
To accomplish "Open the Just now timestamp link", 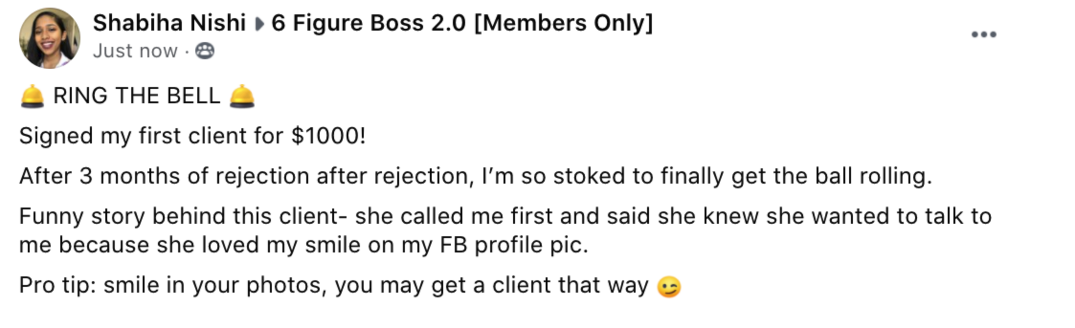I will click(x=135, y=51).
